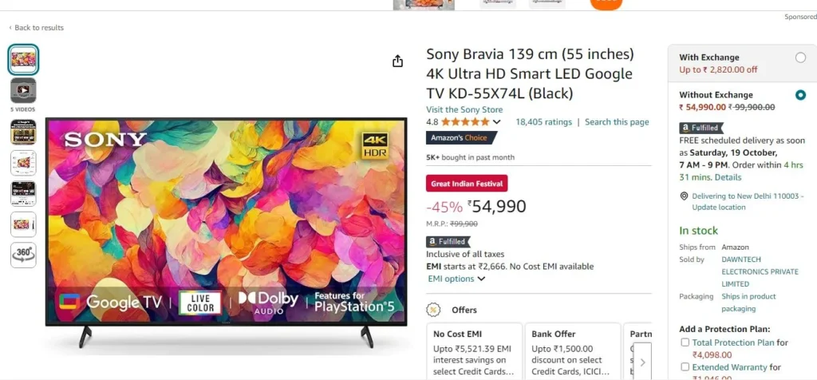This screenshot has height=380, width=817.
Task: Expand the EMI options dropdown
Action: coord(456,279)
